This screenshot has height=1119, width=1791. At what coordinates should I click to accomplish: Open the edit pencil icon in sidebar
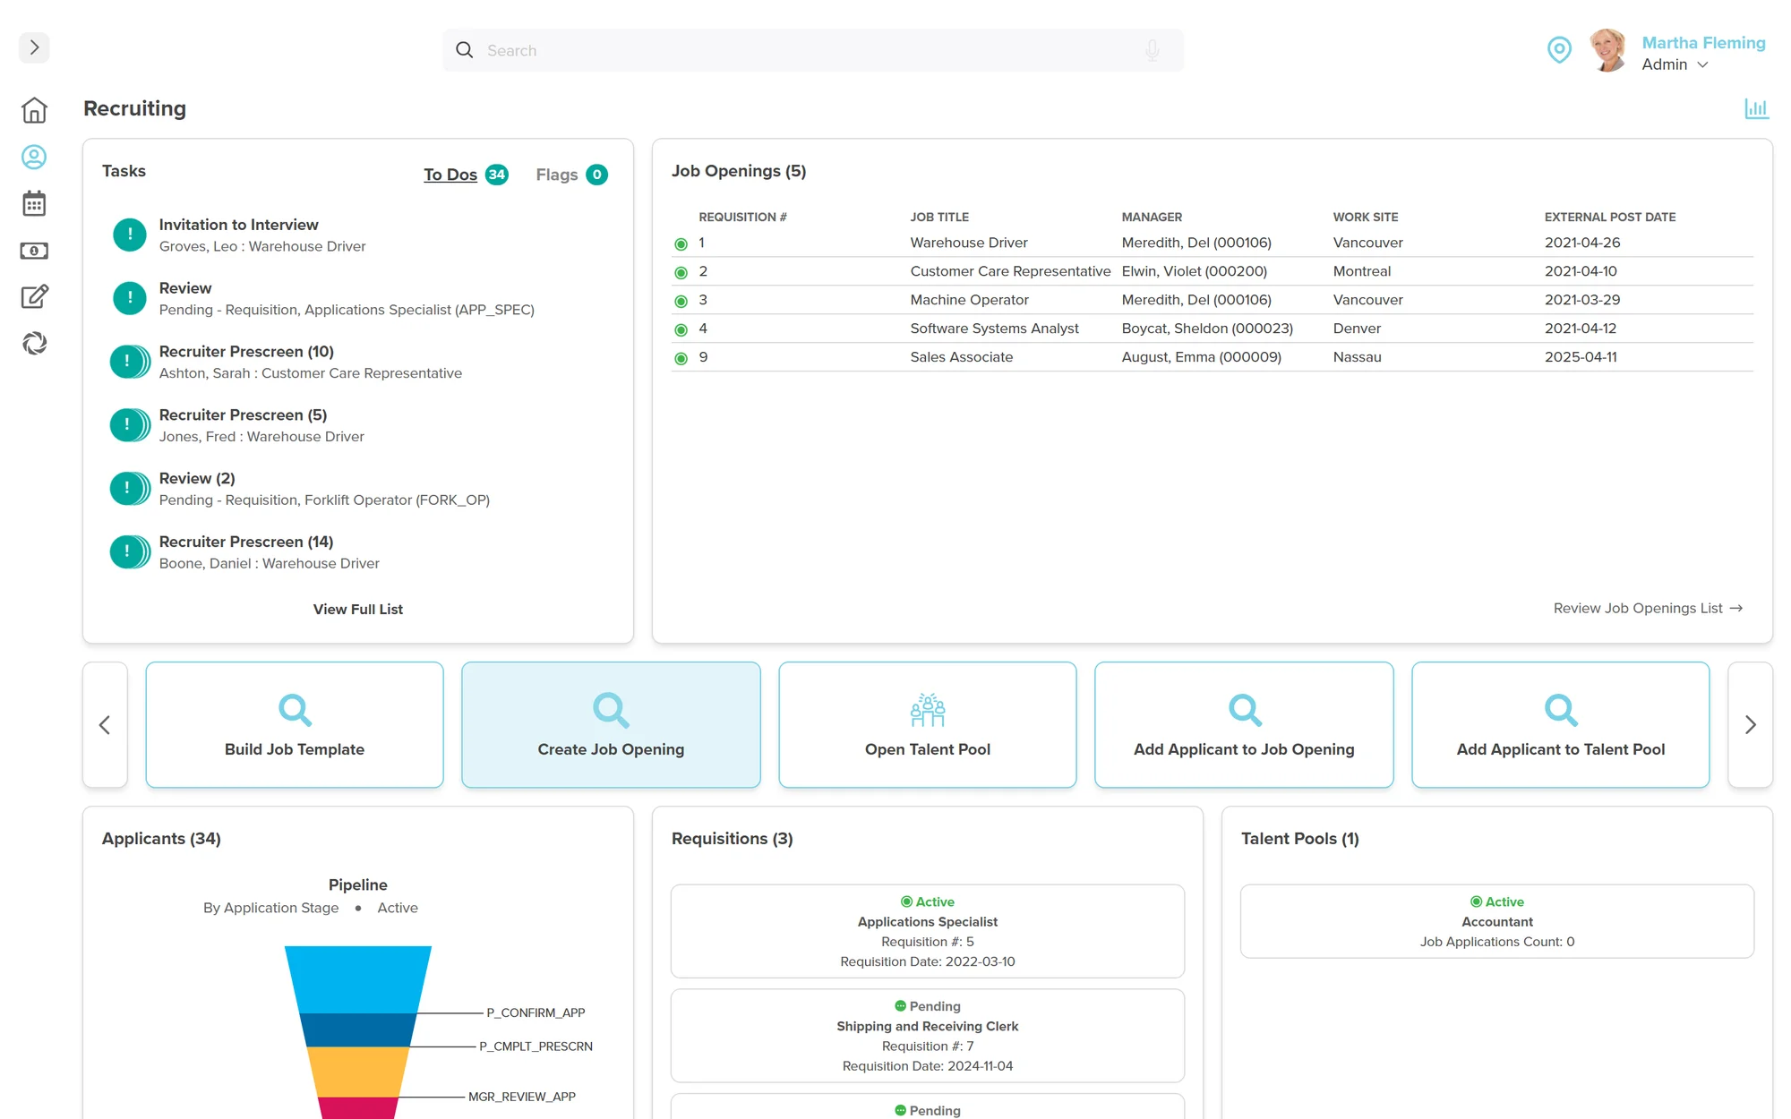34,296
